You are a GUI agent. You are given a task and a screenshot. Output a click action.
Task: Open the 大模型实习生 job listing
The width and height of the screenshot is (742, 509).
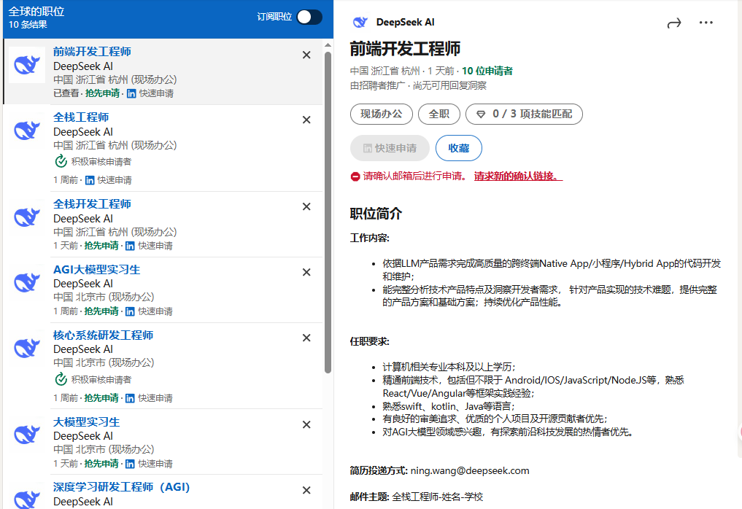[x=87, y=421]
